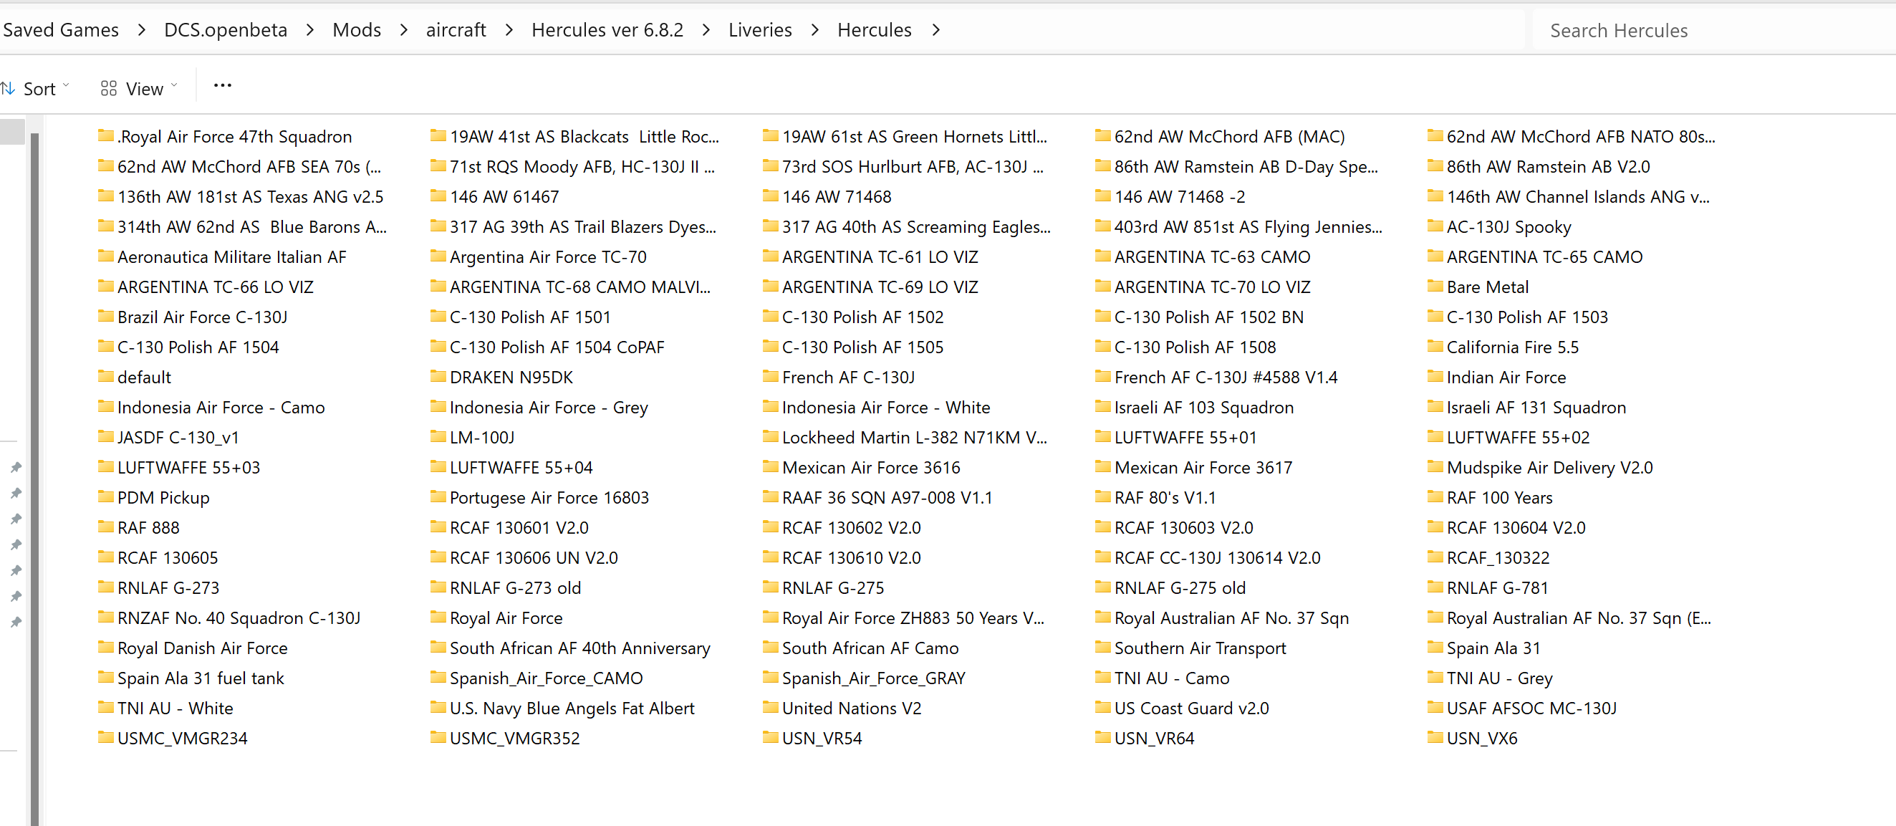Select the USN_VX6 folder icon
This screenshot has height=826, width=1896.
click(1435, 738)
